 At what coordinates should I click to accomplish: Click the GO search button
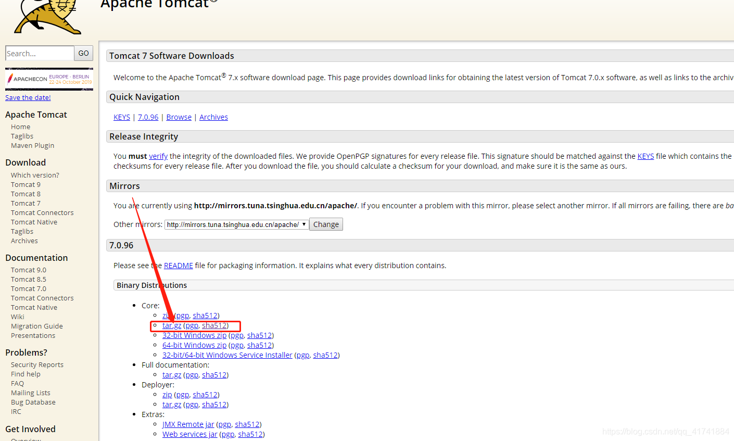84,53
